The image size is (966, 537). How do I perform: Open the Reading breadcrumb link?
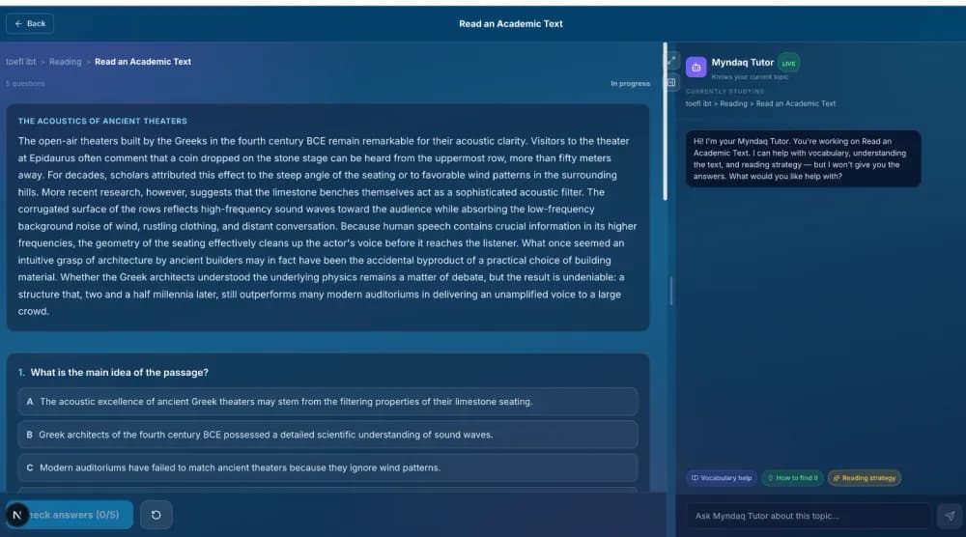pos(66,62)
